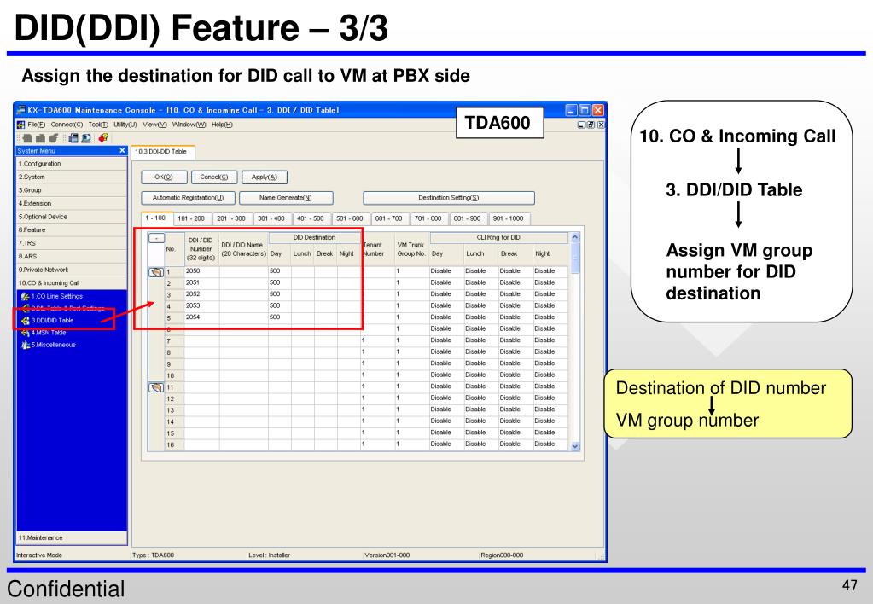Click the hand icon beside table row 11
Image resolution: width=873 pixels, height=604 pixels.
(156, 387)
